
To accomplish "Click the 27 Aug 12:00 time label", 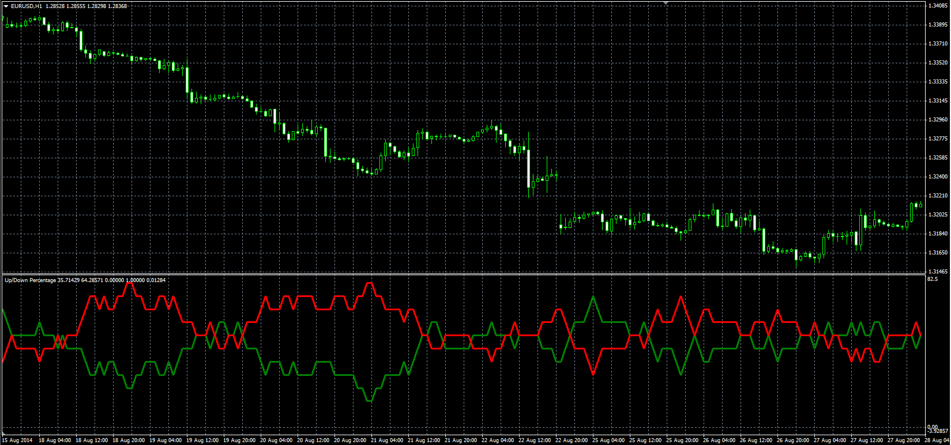I will pyautogui.click(x=867, y=440).
